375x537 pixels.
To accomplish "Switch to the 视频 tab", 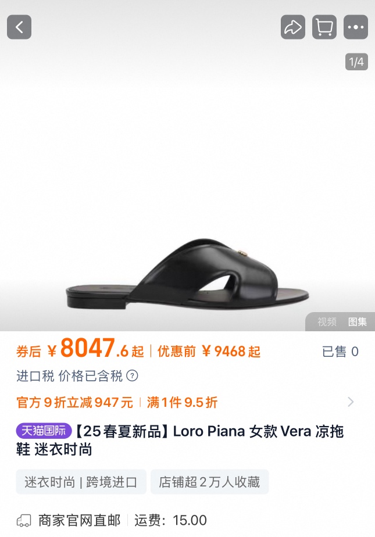I will pyautogui.click(x=327, y=321).
